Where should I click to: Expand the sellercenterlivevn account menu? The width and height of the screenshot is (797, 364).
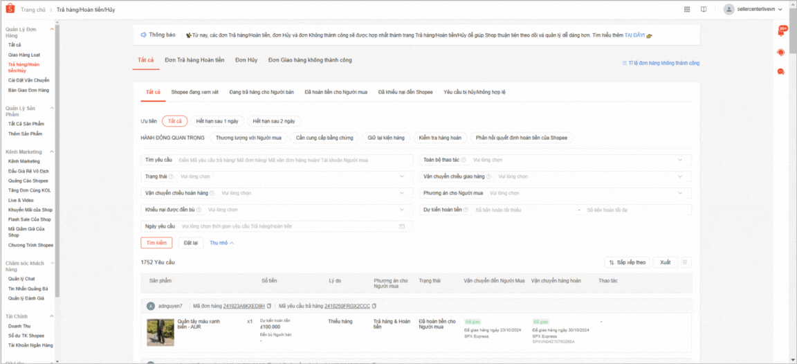point(753,9)
